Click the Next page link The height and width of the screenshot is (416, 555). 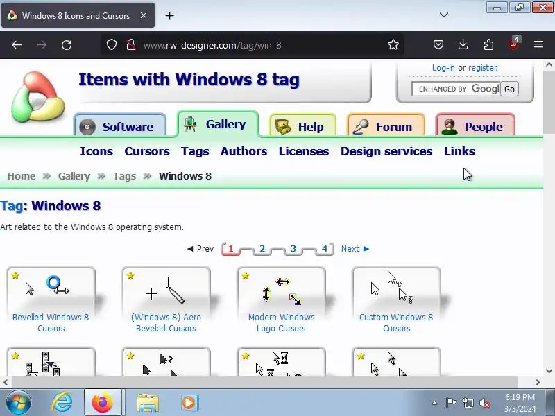click(355, 249)
